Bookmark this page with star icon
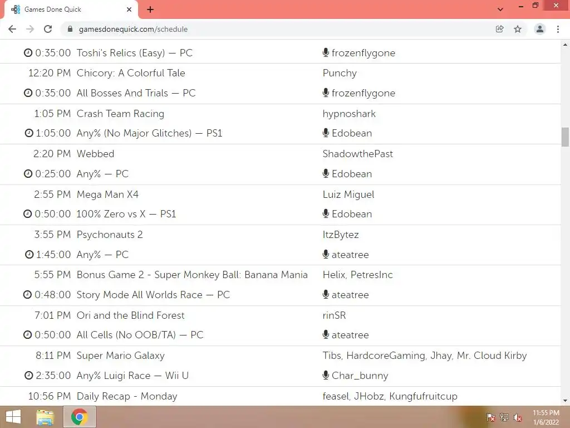The height and width of the screenshot is (428, 570). [x=518, y=29]
